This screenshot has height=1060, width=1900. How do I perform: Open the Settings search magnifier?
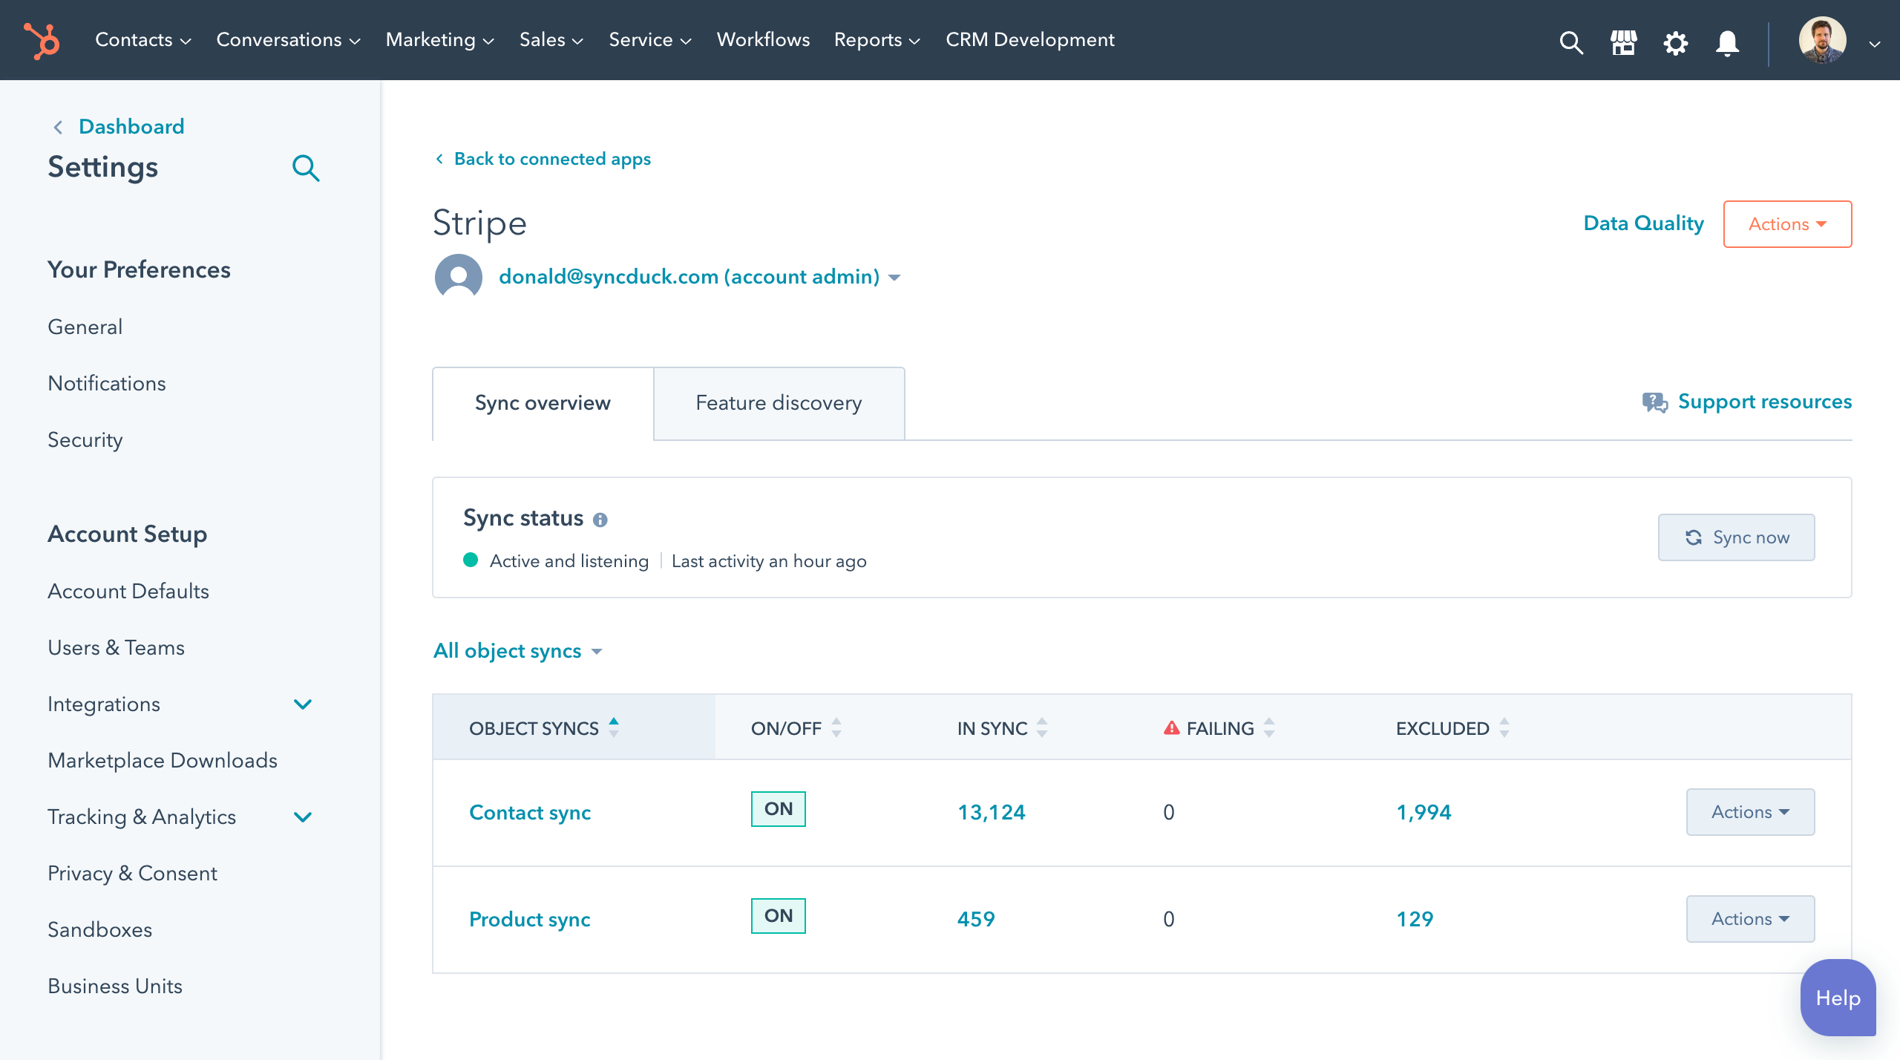[307, 168]
